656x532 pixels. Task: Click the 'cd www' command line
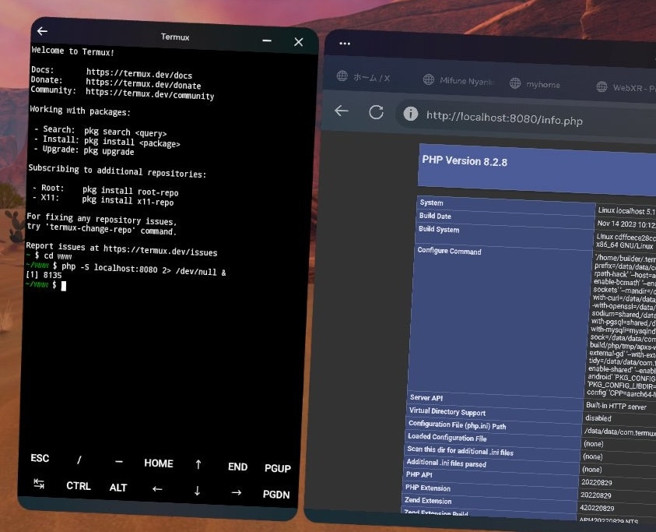pyautogui.click(x=58, y=256)
